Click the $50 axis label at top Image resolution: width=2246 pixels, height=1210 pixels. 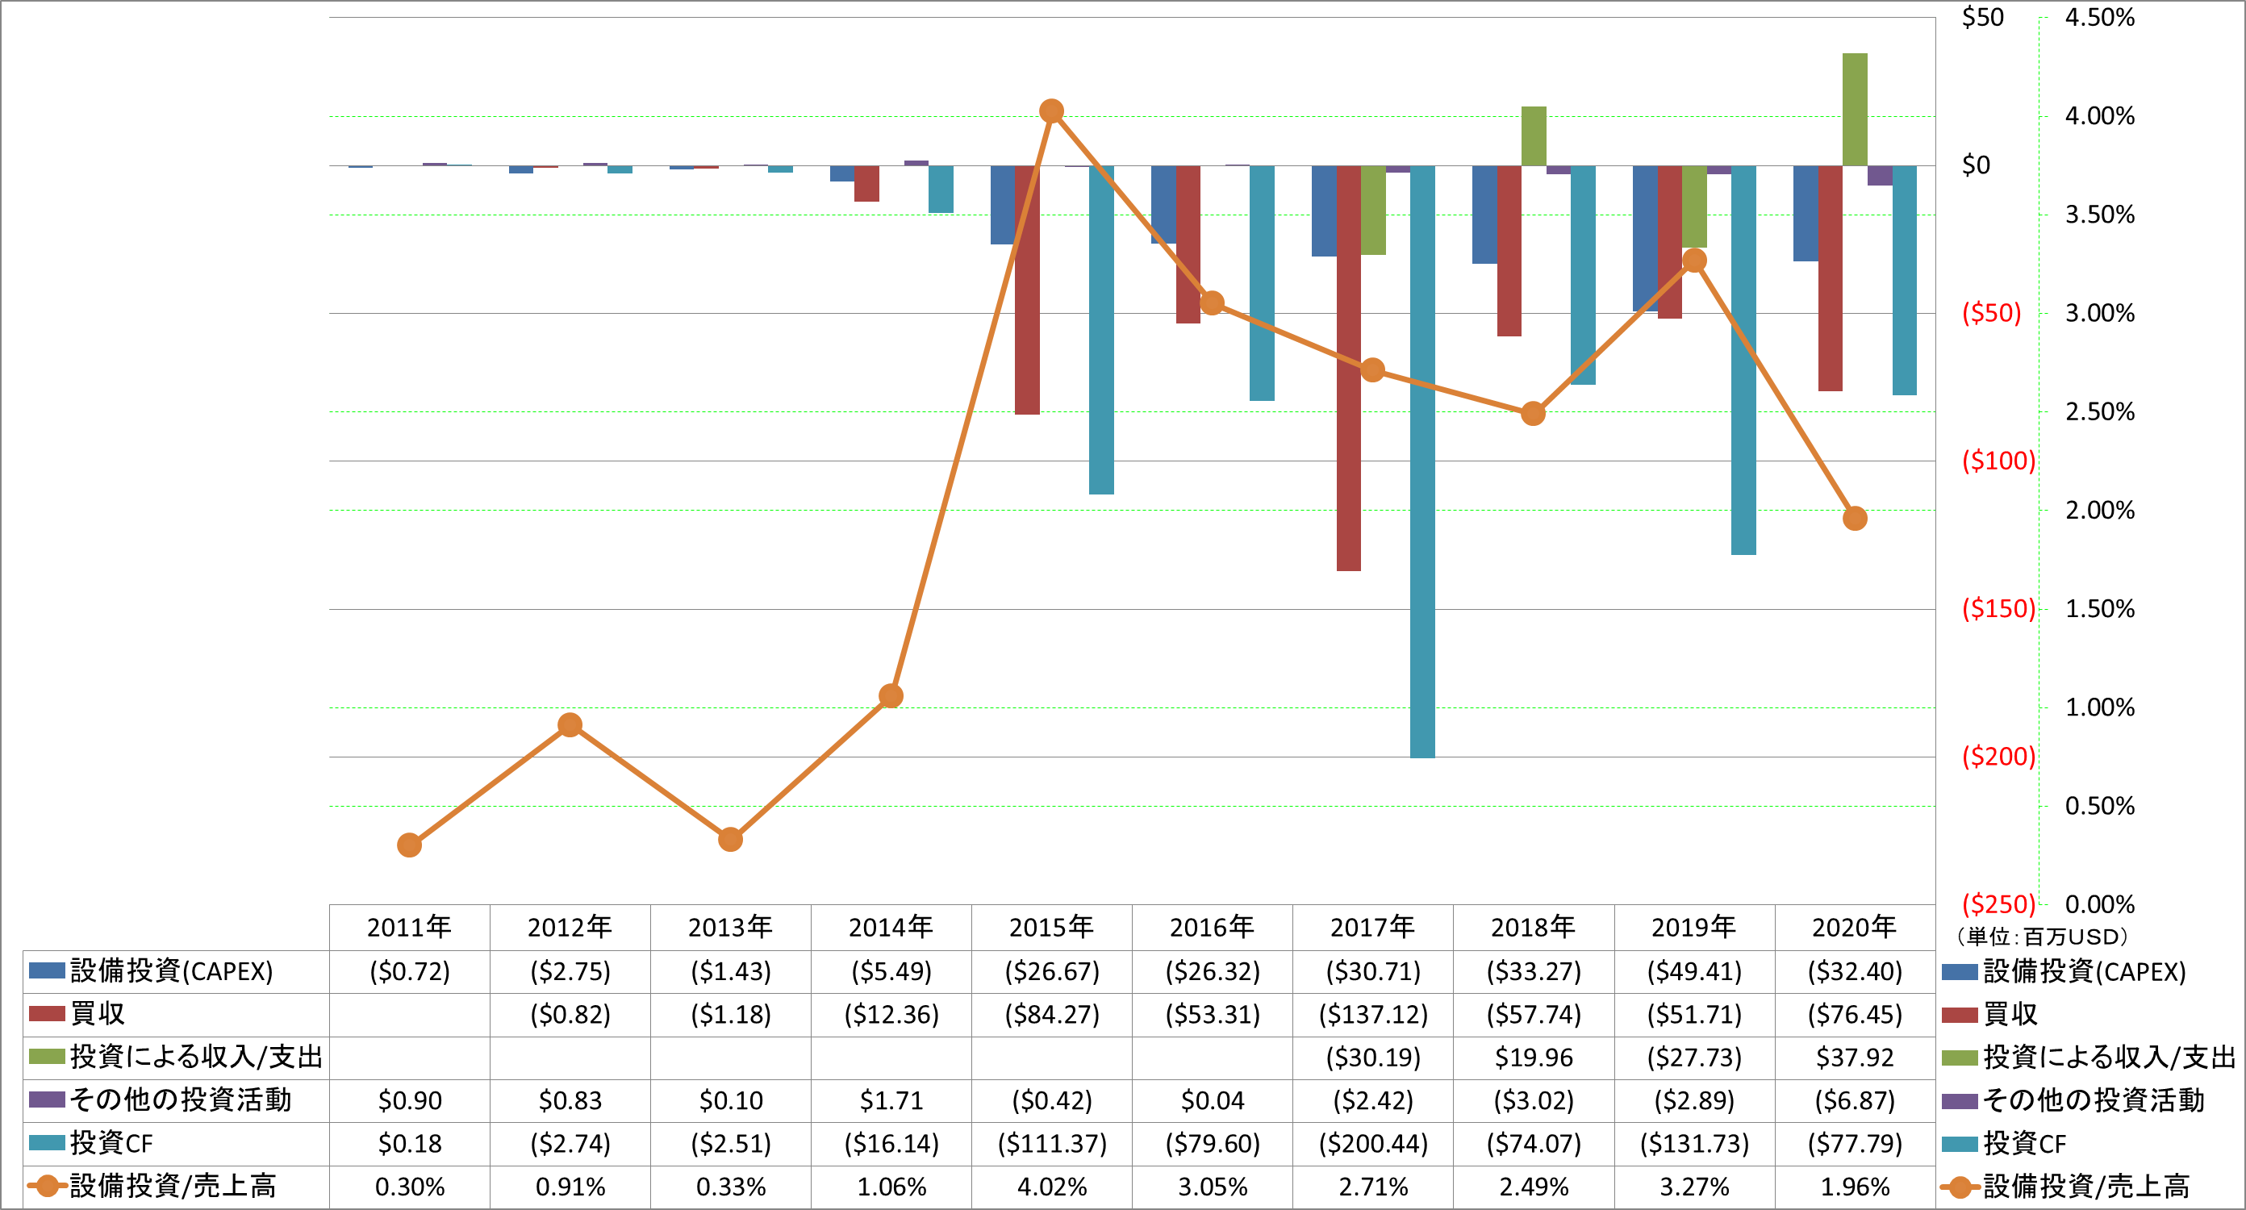tap(1983, 17)
